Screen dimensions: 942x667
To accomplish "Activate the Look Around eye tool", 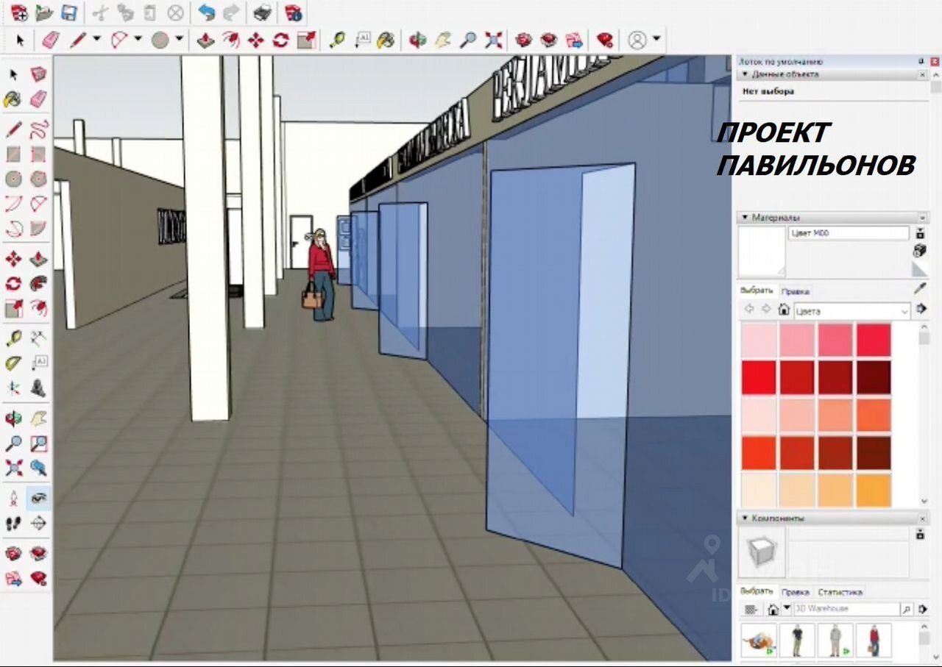I will coord(38,499).
